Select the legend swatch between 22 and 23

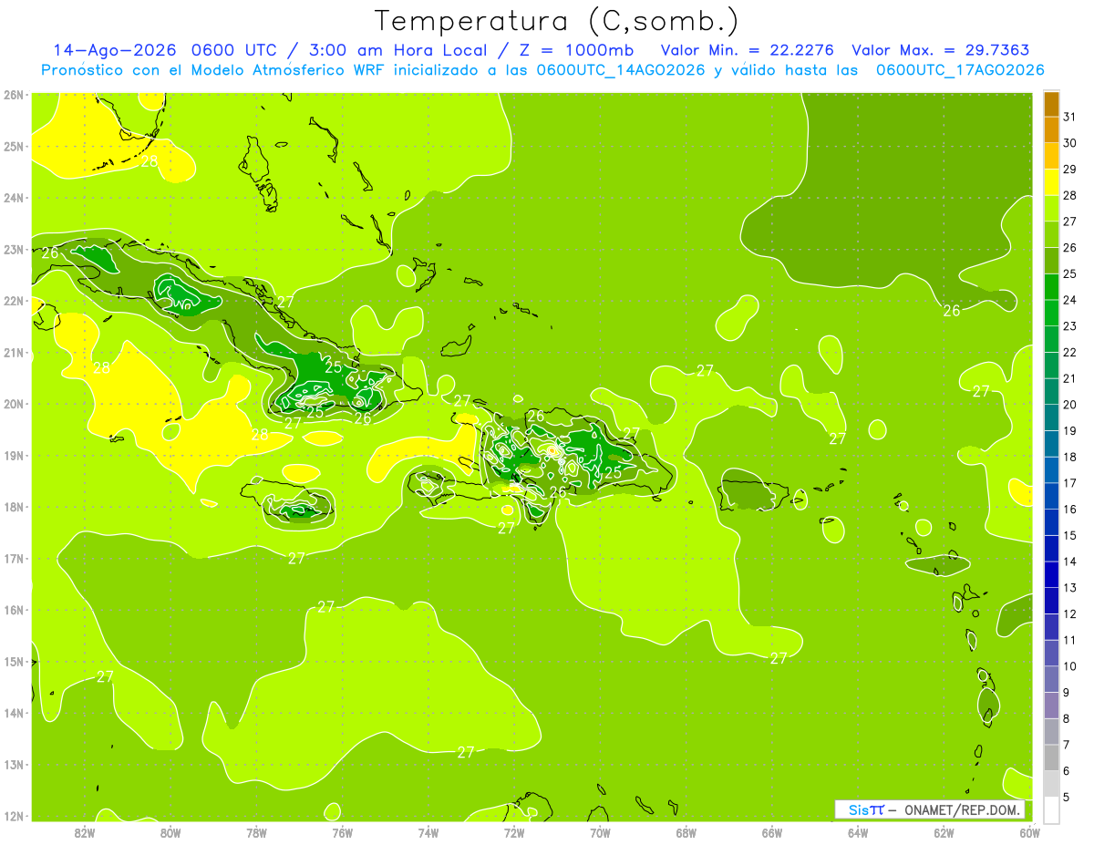tap(1051, 339)
